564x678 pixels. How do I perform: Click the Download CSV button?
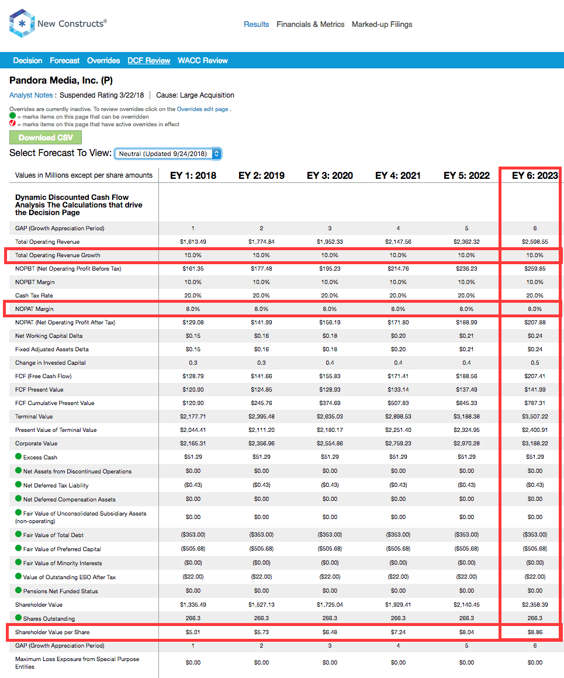coord(46,137)
